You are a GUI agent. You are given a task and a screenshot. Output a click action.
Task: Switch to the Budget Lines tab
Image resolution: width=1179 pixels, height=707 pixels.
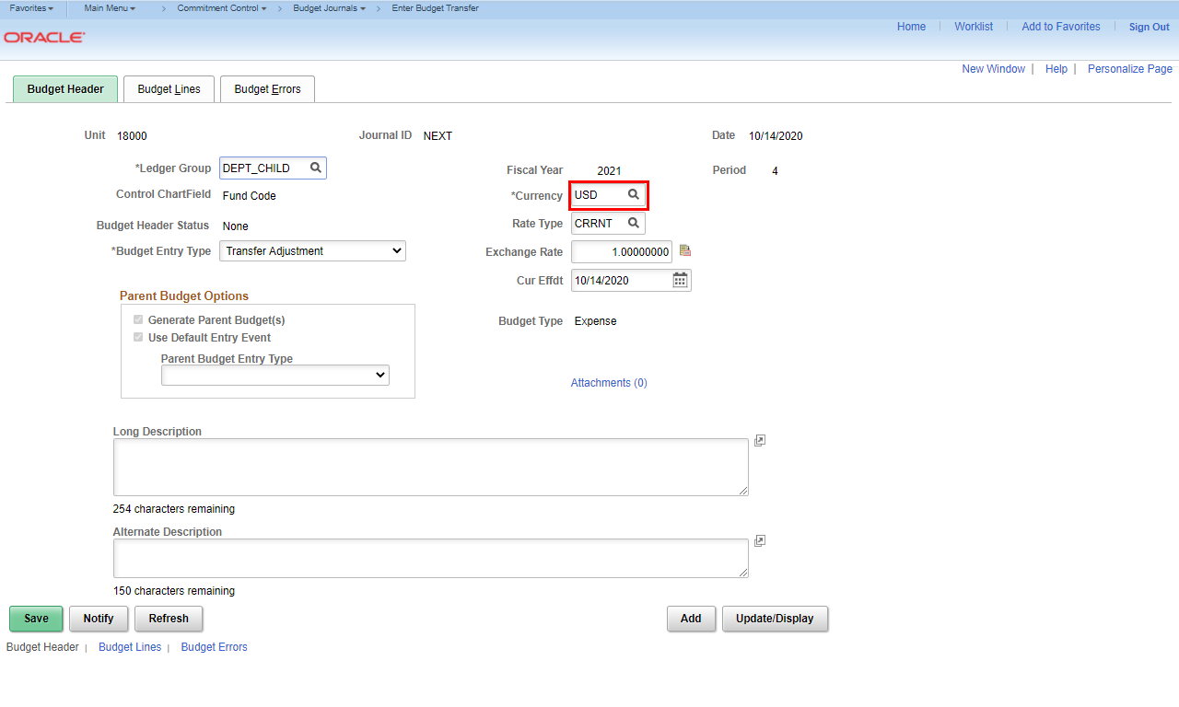[x=169, y=89]
